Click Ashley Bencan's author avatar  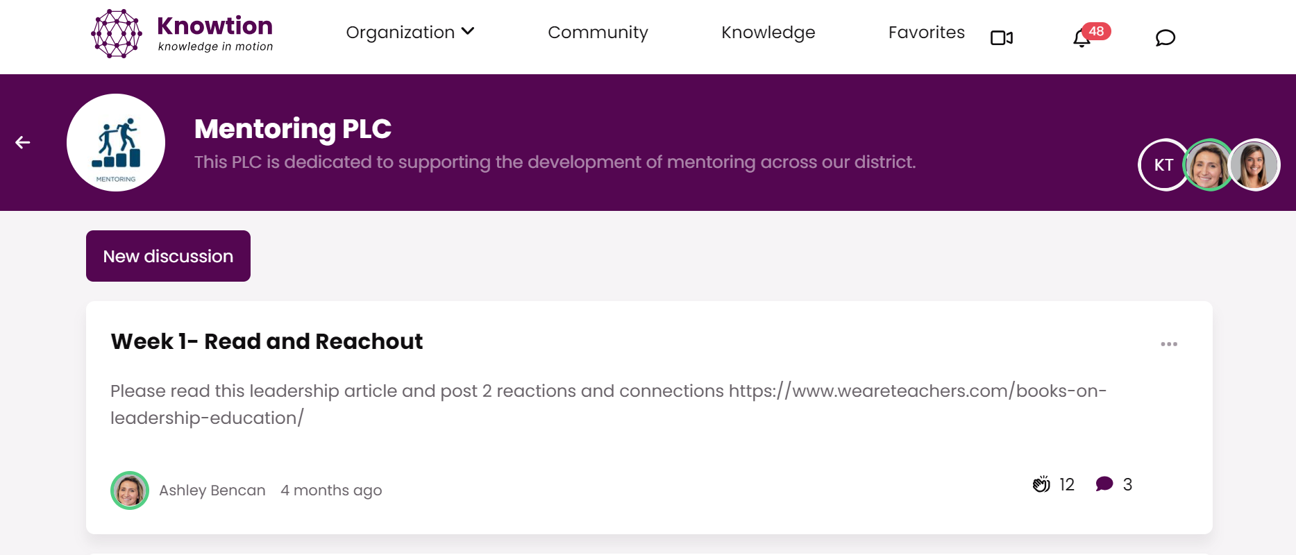[130, 490]
